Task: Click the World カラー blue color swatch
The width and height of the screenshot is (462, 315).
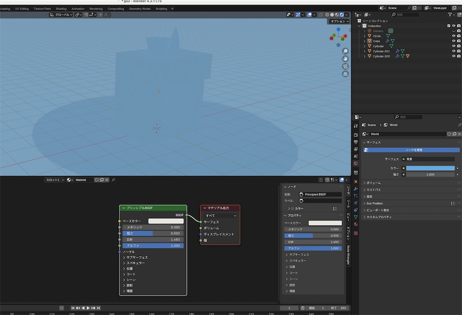Action: pos(430,168)
